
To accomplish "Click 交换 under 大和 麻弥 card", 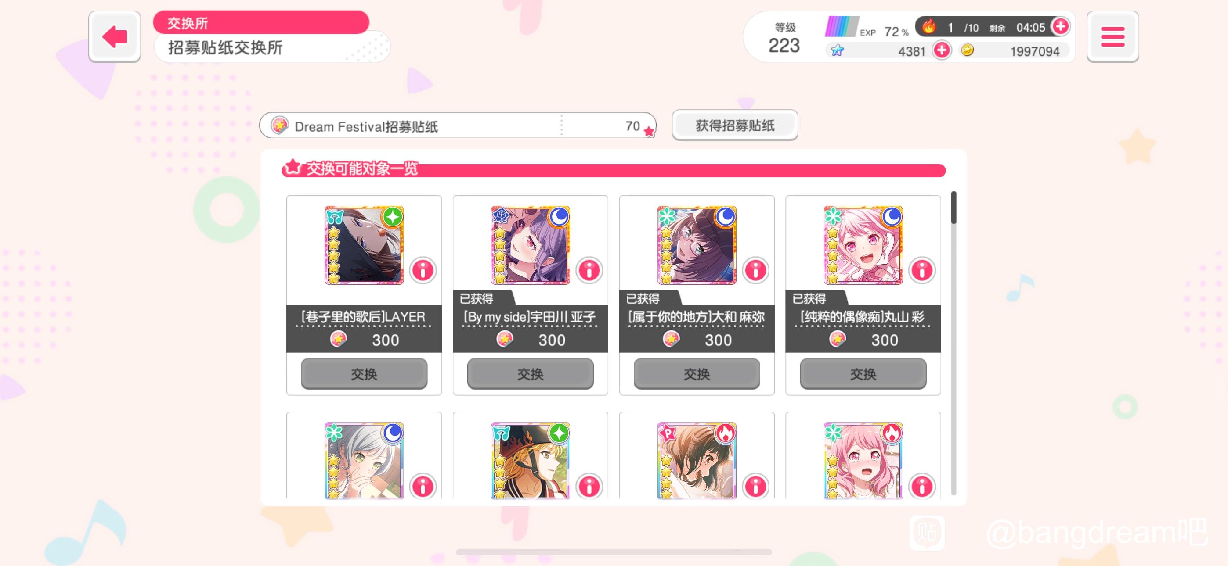I will [x=697, y=374].
